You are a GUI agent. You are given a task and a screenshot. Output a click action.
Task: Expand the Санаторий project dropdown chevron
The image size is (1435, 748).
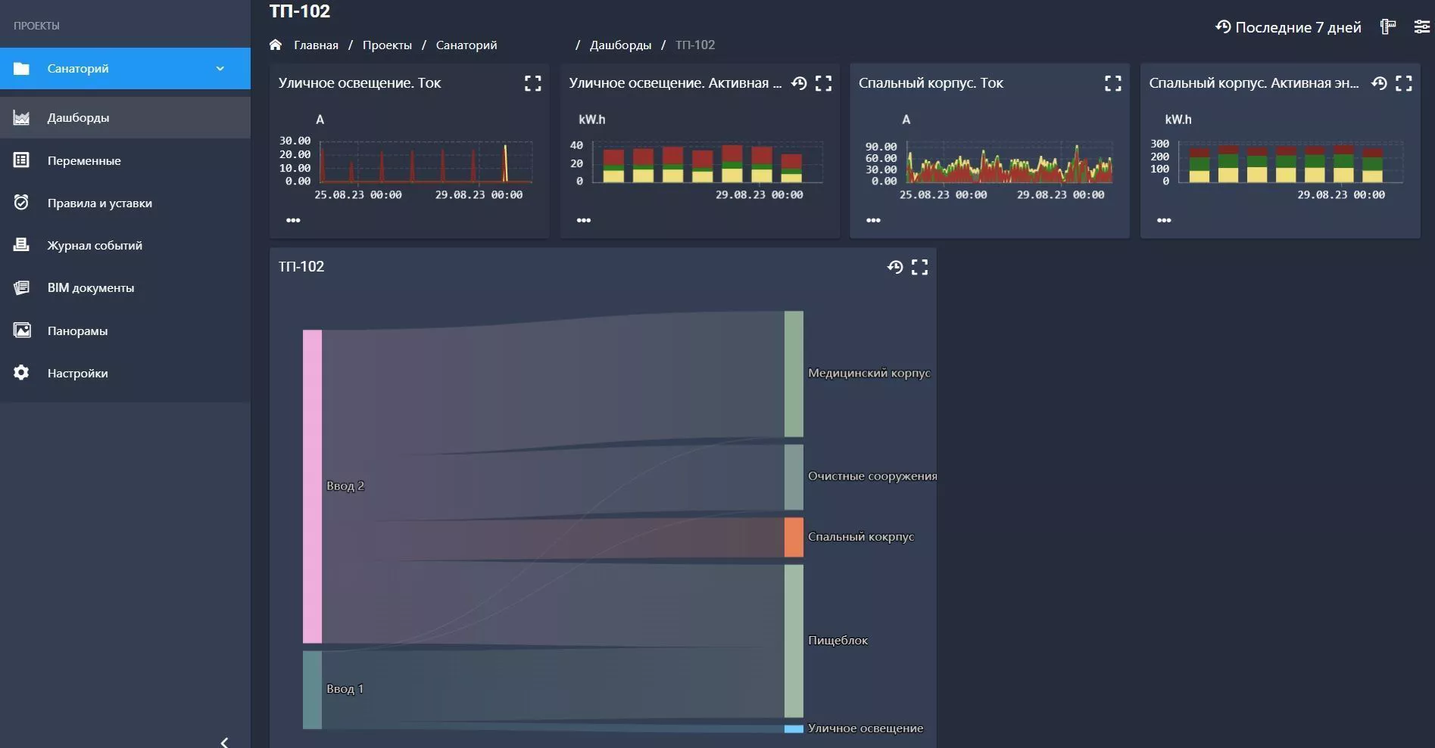[220, 68]
